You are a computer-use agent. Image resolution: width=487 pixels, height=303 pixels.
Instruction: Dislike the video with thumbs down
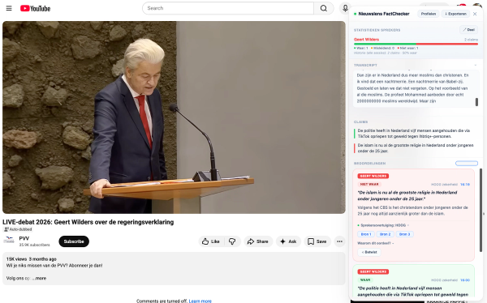[x=232, y=241]
